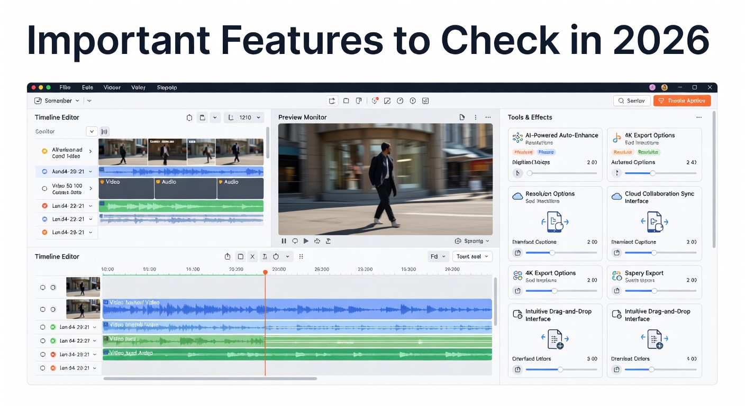Click the Resolucn Options cloud icon
745x406 pixels.
click(517, 197)
